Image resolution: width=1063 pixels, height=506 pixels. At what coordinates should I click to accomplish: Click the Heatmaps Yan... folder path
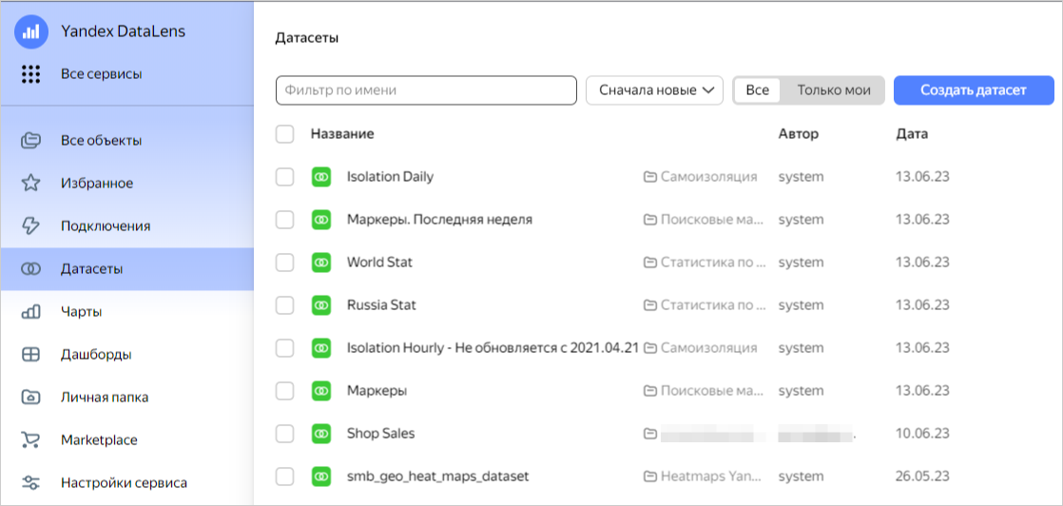pyautogui.click(x=708, y=477)
